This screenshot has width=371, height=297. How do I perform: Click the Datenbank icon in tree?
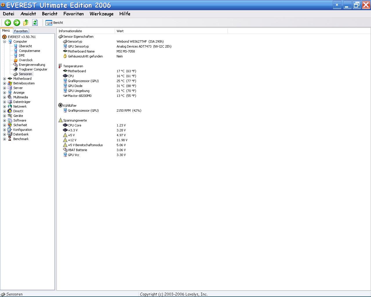10,134
